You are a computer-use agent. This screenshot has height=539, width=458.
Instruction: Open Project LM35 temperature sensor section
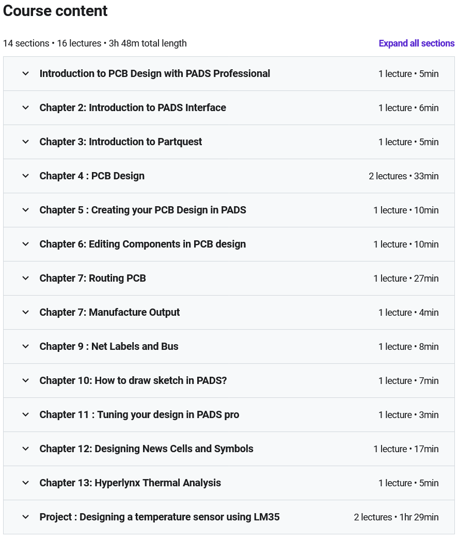point(160,517)
